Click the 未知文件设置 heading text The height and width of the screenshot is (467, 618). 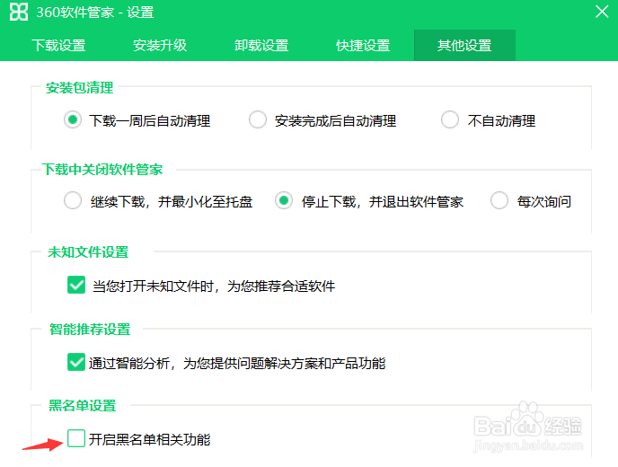(88, 251)
